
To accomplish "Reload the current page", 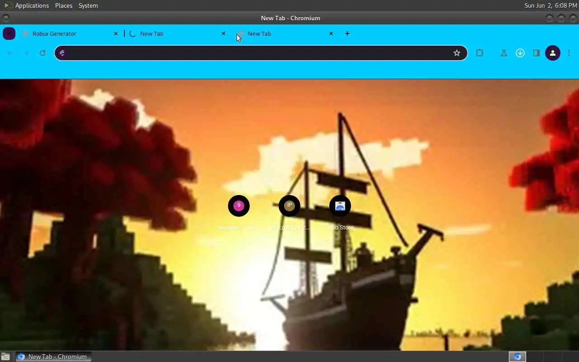I will point(43,53).
